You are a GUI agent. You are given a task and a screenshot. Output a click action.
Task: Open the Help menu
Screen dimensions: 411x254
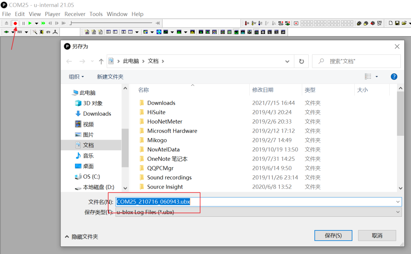pyautogui.click(x=137, y=14)
